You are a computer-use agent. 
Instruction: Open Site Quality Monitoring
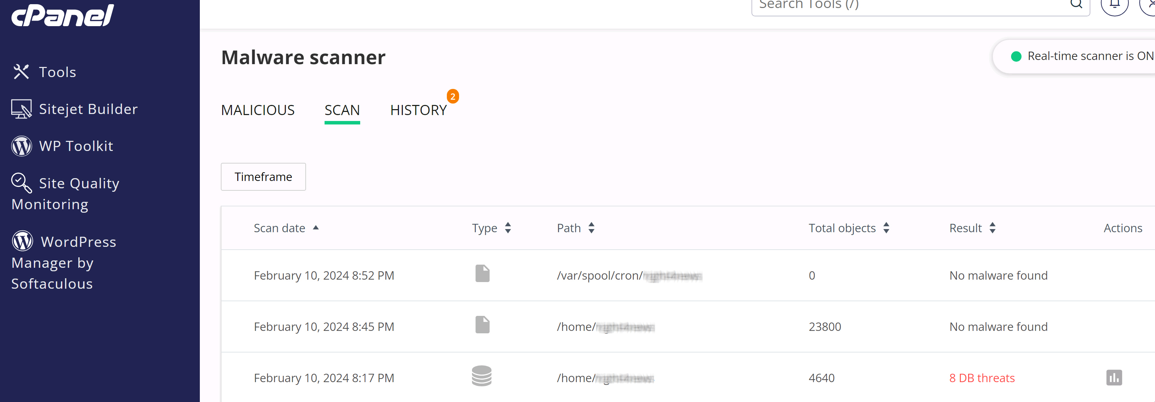tap(65, 194)
